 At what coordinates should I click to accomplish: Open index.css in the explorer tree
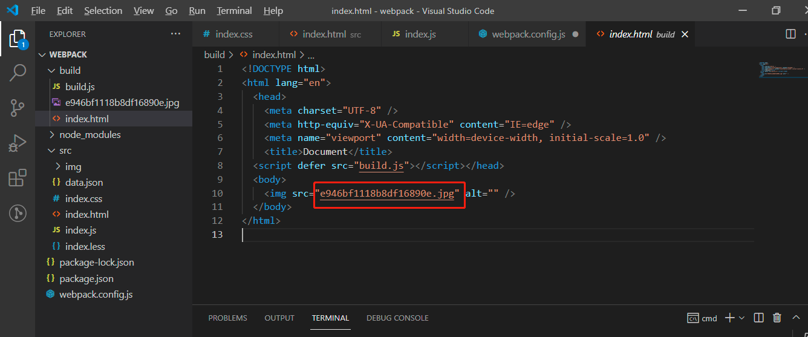tap(114, 198)
